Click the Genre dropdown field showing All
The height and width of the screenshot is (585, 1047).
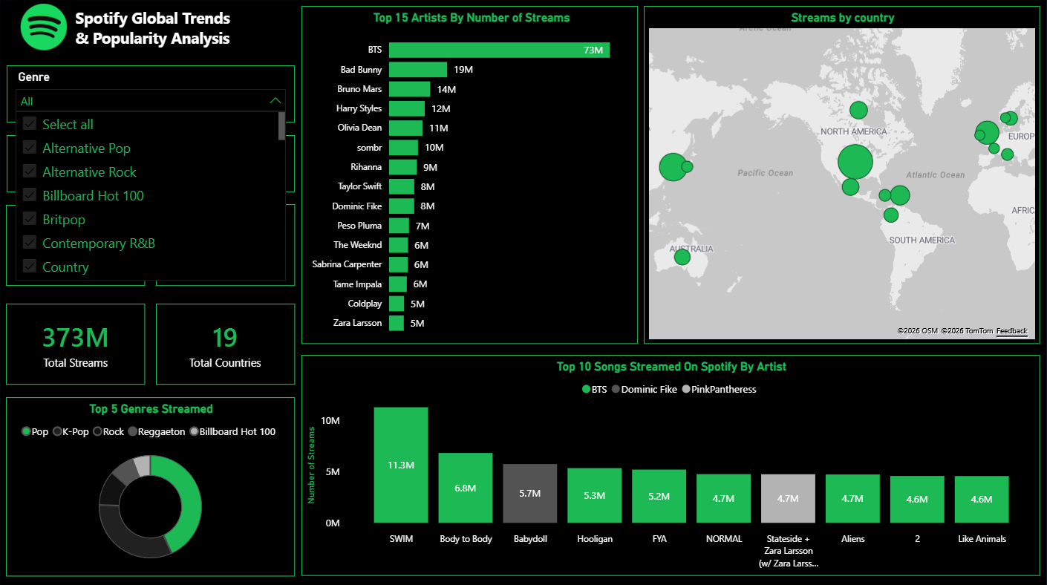coord(151,101)
